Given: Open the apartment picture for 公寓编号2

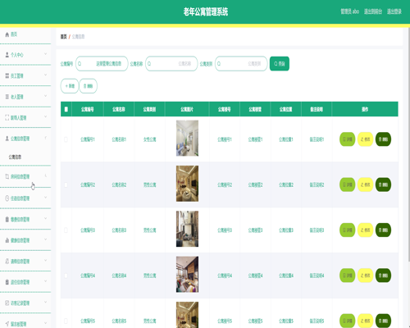Looking at the screenshot, I should (187, 184).
